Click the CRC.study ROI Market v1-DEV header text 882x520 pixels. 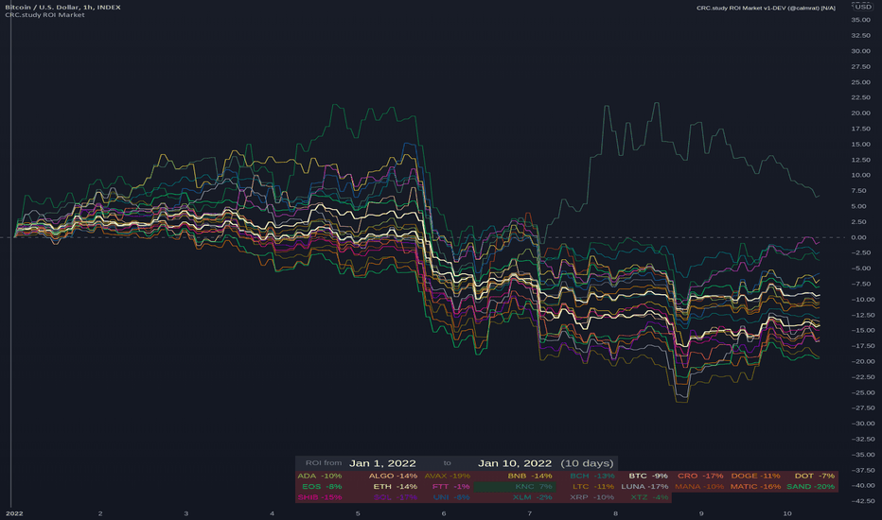point(766,8)
